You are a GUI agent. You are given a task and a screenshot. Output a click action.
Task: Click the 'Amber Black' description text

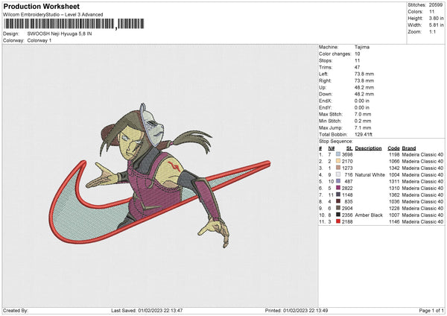click(x=369, y=215)
